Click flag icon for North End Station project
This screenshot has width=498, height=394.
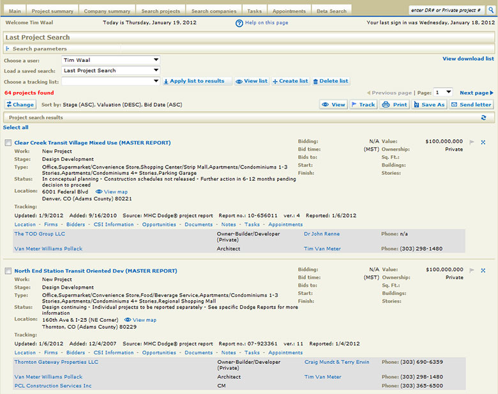[x=472, y=270]
